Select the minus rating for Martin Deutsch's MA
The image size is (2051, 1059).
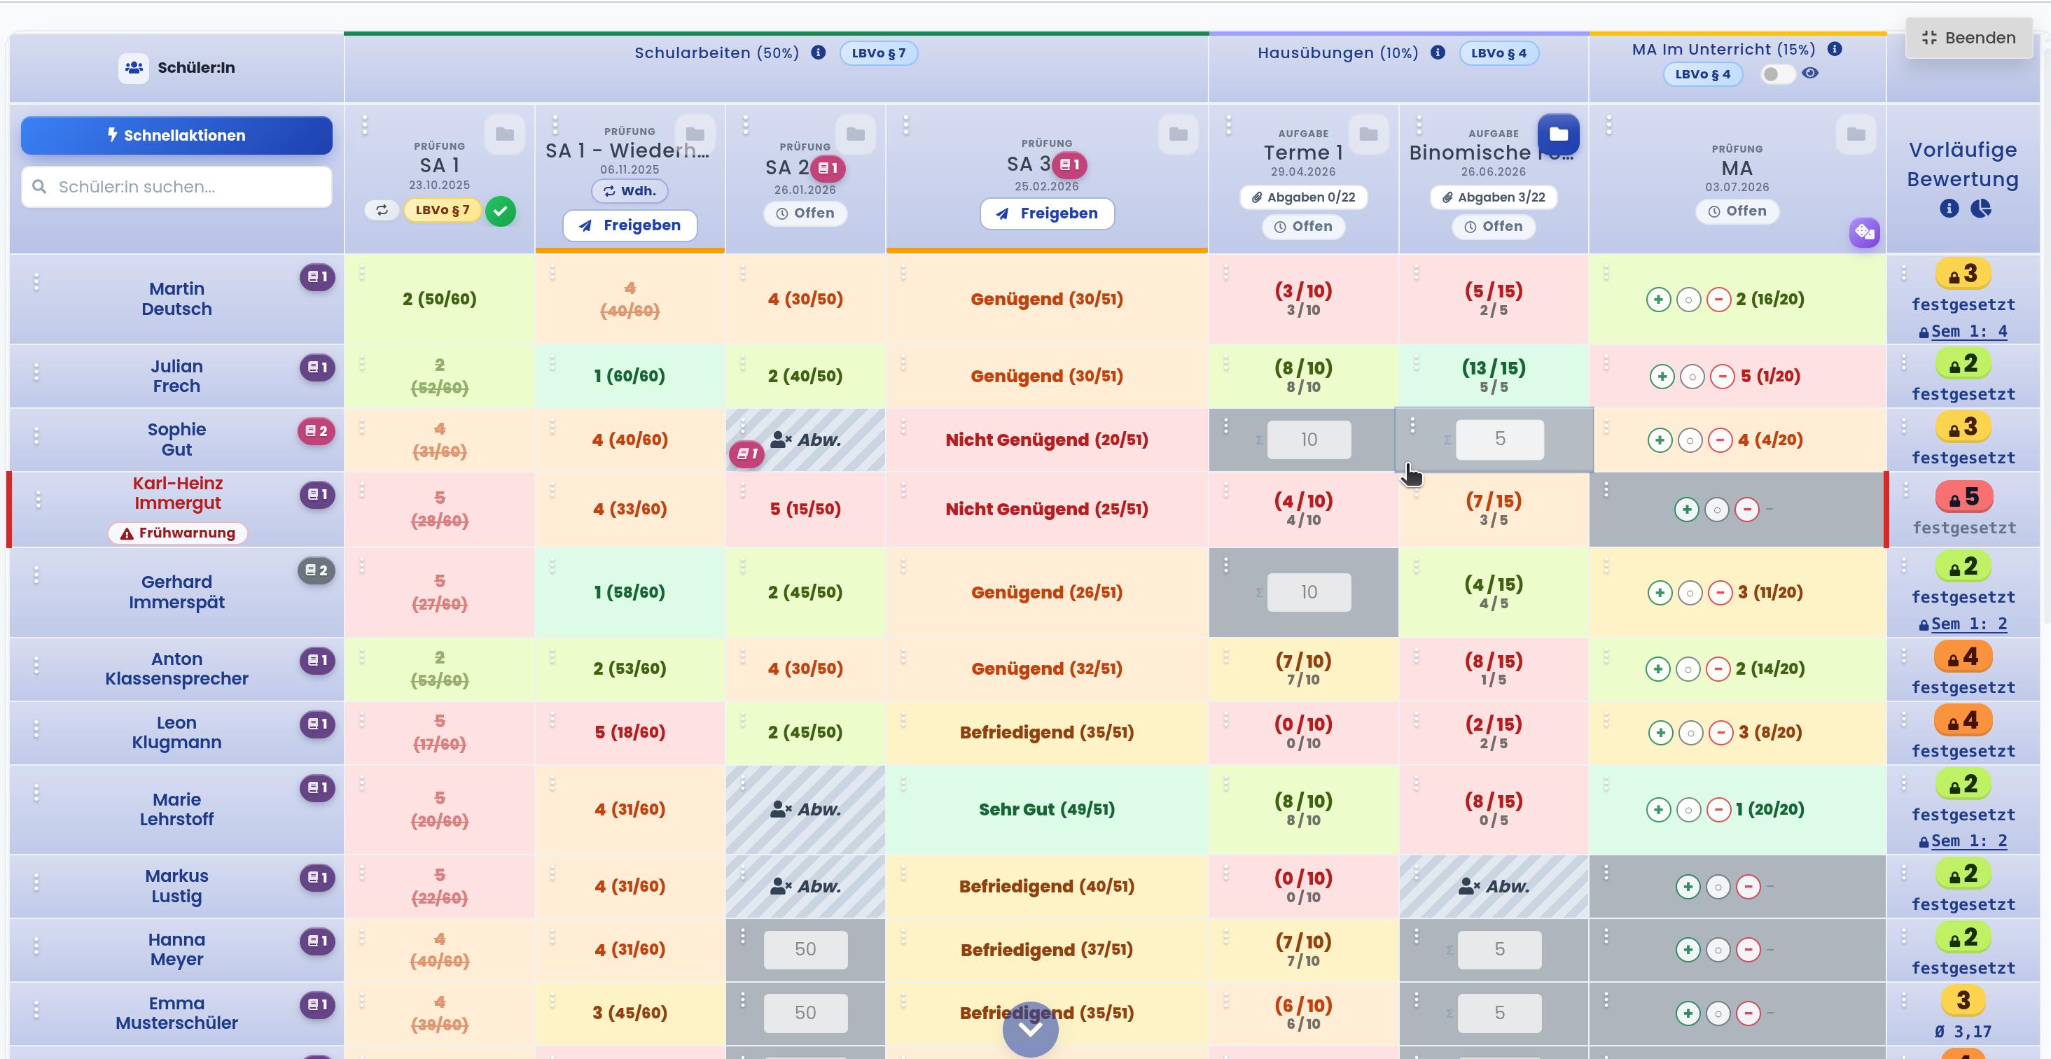(x=1718, y=300)
